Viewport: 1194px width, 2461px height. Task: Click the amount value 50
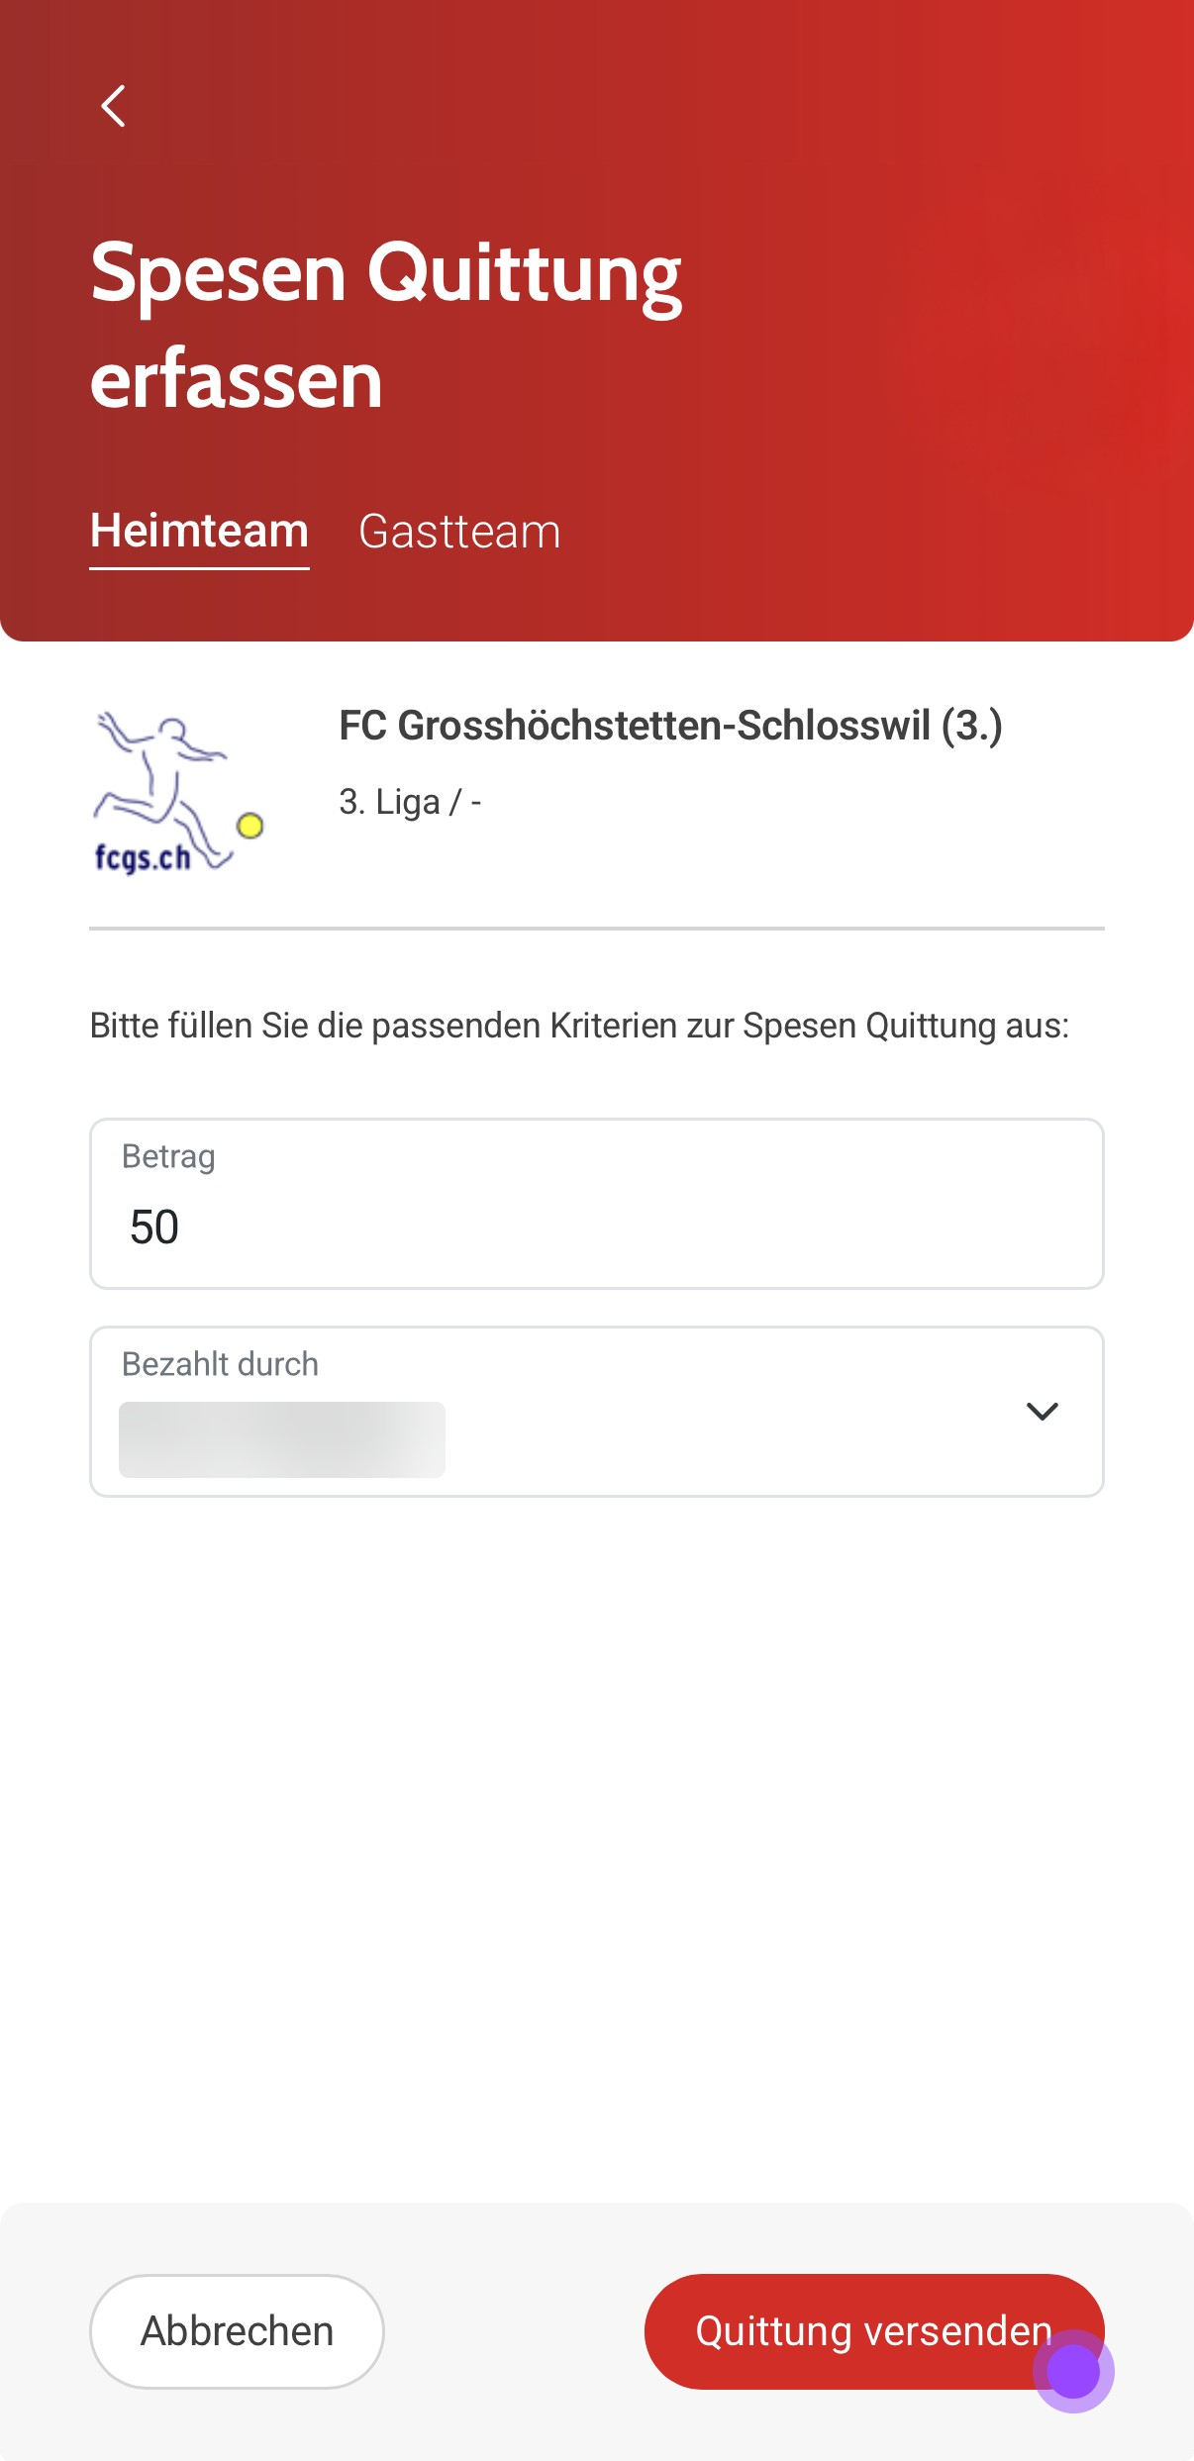[x=154, y=1228]
